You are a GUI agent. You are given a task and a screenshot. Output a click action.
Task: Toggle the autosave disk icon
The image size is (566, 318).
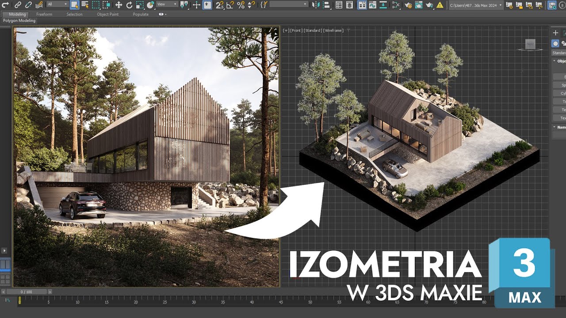[x=552, y=5]
